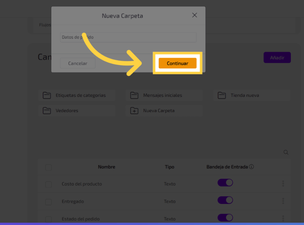Open the Mensajes iniciales folder icon
This screenshot has height=225, width=304.
click(134, 95)
